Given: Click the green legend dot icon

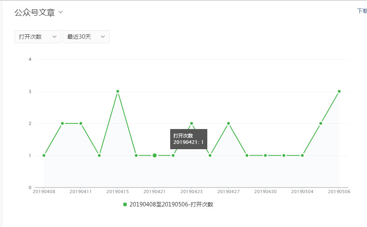Looking at the screenshot, I should [125, 204].
